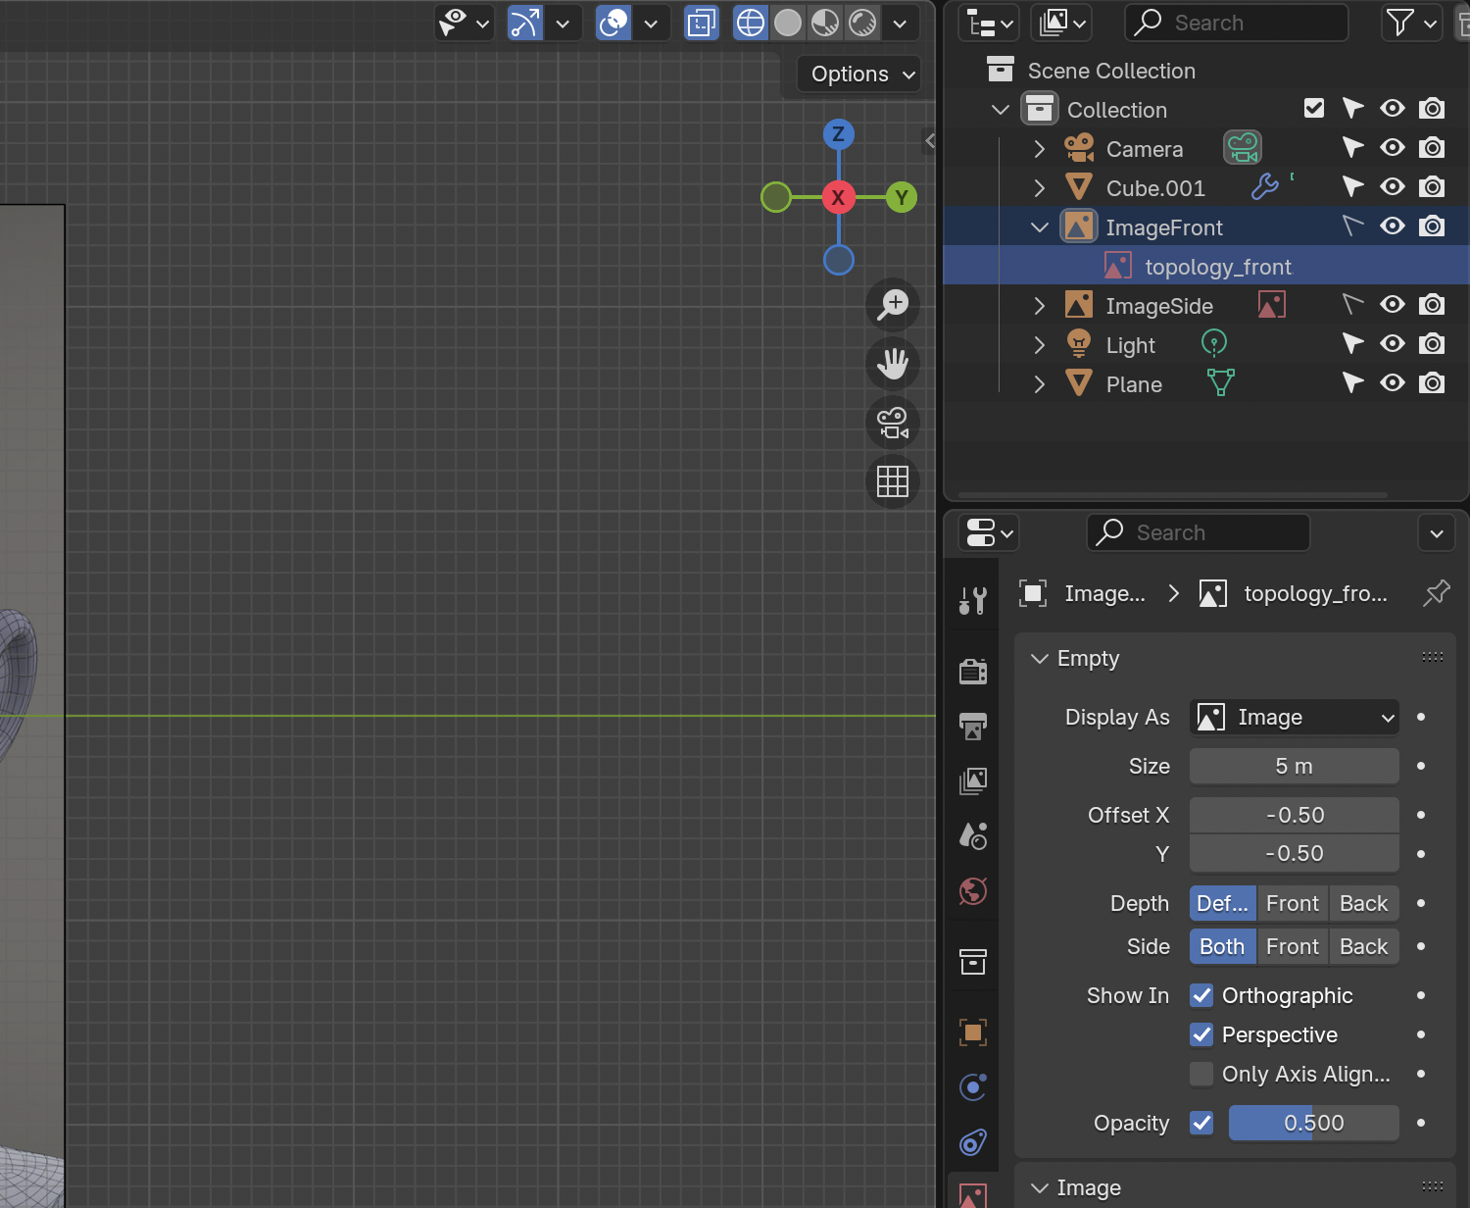Pin the properties editor context

1436,593
